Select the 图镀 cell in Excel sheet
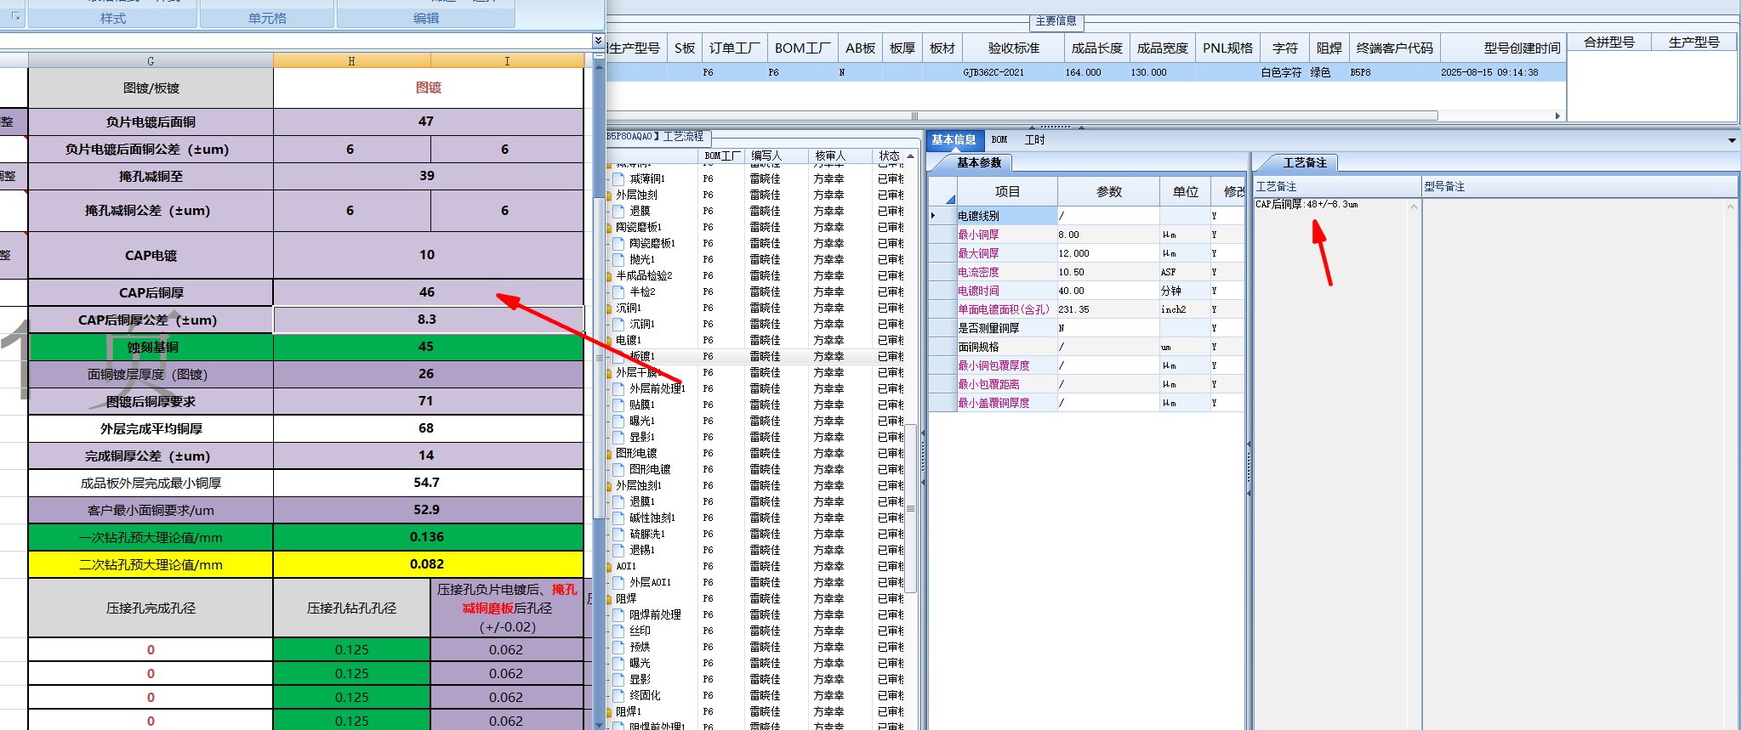The width and height of the screenshot is (1742, 730). pyautogui.click(x=428, y=88)
